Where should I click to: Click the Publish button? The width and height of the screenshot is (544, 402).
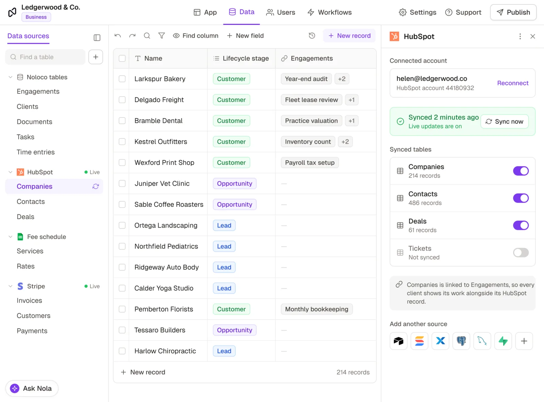tap(513, 12)
